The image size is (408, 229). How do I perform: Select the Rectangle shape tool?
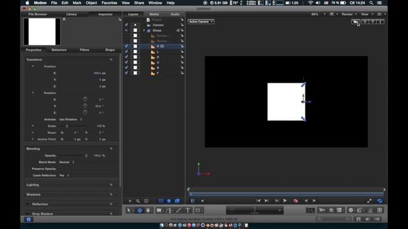tap(159, 211)
